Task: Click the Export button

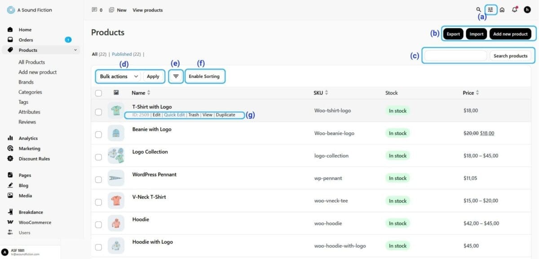Action: click(453, 34)
